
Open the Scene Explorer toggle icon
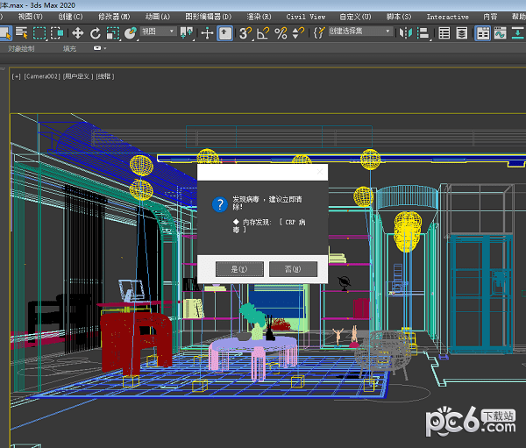pyautogui.click(x=444, y=32)
